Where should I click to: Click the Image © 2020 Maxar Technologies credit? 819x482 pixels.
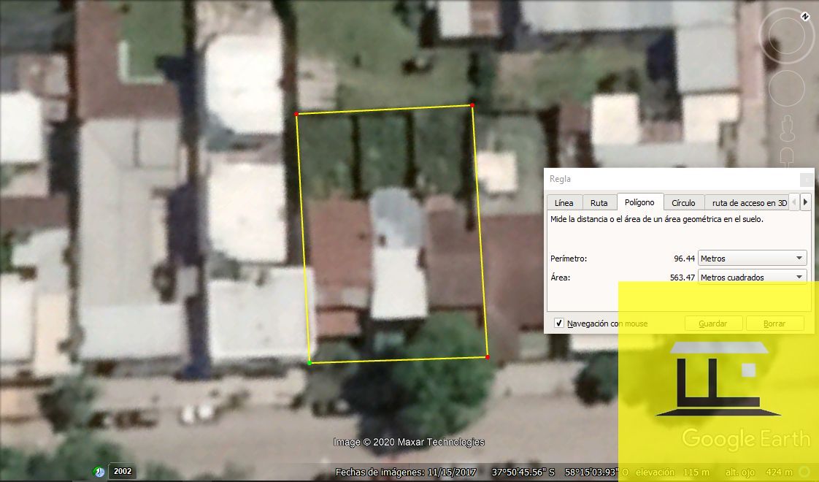[x=409, y=443]
